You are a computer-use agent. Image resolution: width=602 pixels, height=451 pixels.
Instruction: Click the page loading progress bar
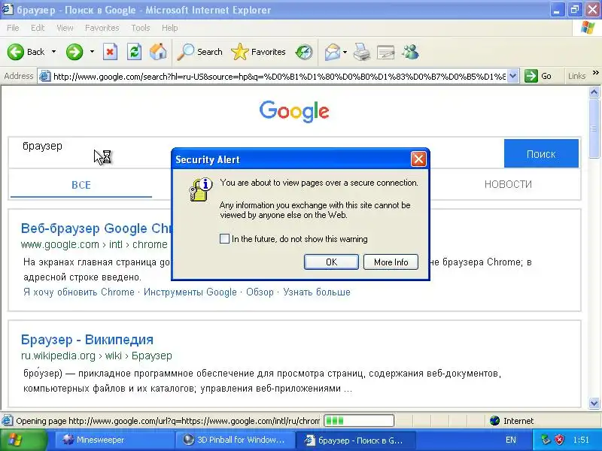[359, 421]
